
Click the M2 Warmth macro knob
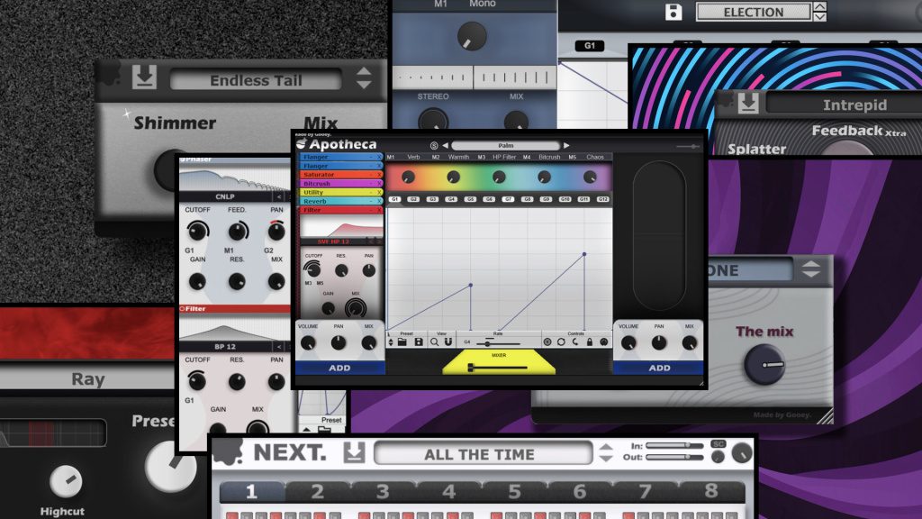452,176
